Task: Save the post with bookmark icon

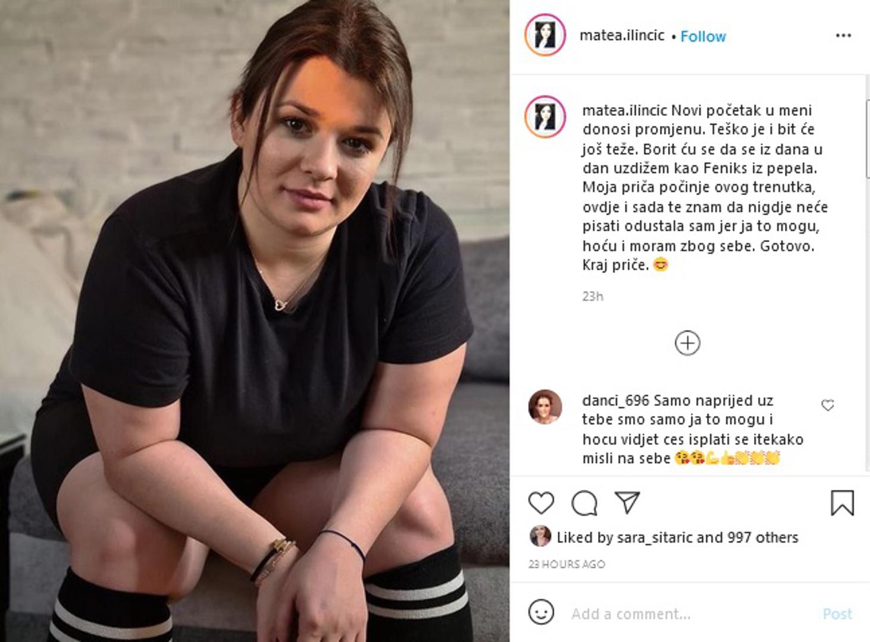Action: (x=842, y=503)
